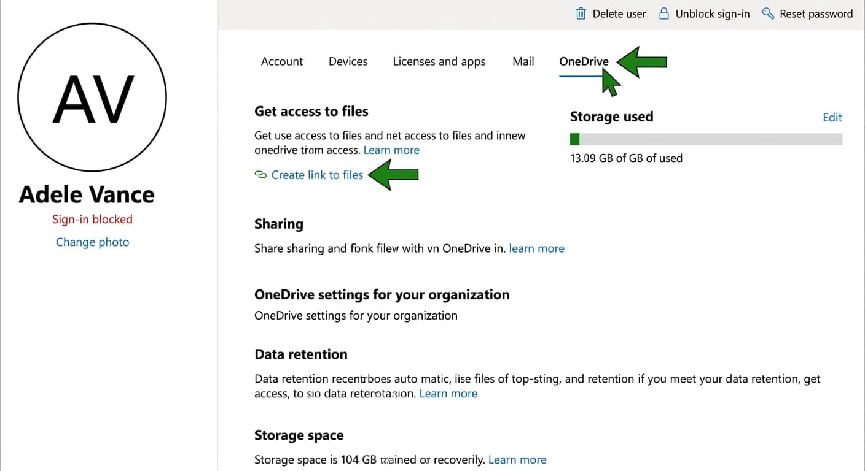The image size is (865, 471).
Task: Click the Storage used heading
Action: click(x=611, y=117)
